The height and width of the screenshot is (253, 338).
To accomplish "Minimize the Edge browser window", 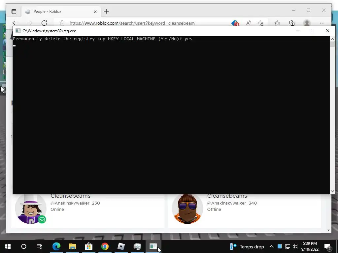I will click(293, 10).
